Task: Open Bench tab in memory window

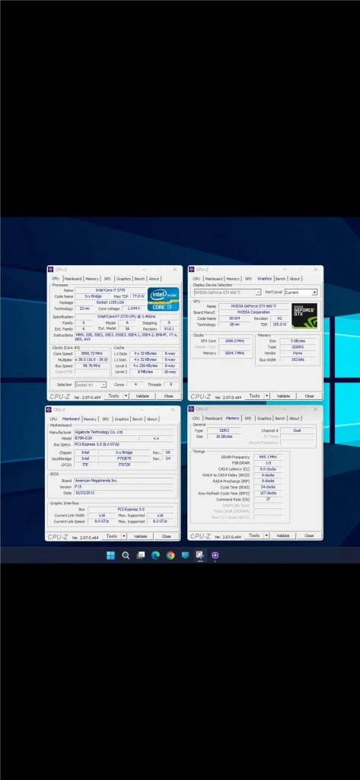Action: click(280, 419)
